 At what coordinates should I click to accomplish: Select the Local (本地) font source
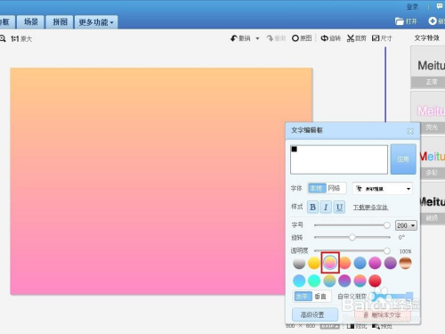317,188
